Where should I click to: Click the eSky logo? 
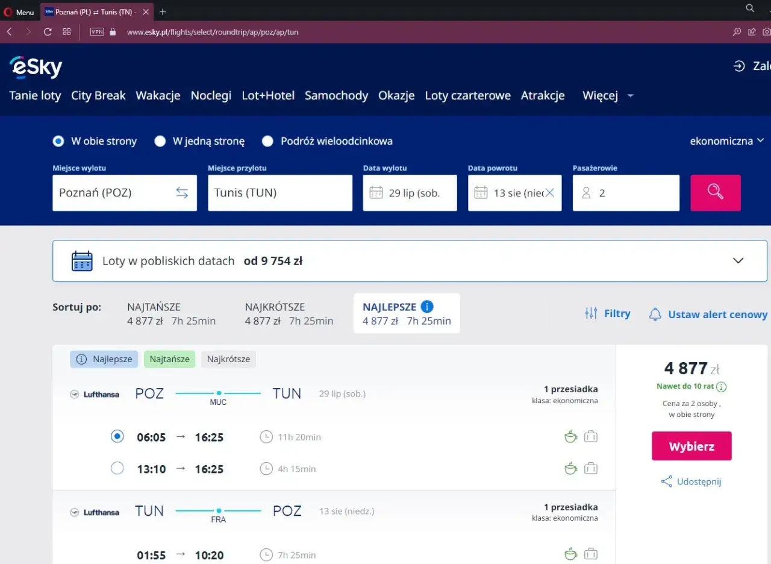[x=36, y=67]
